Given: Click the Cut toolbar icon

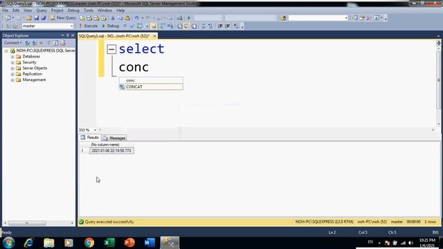Looking at the screenshot, I should point(113,18).
